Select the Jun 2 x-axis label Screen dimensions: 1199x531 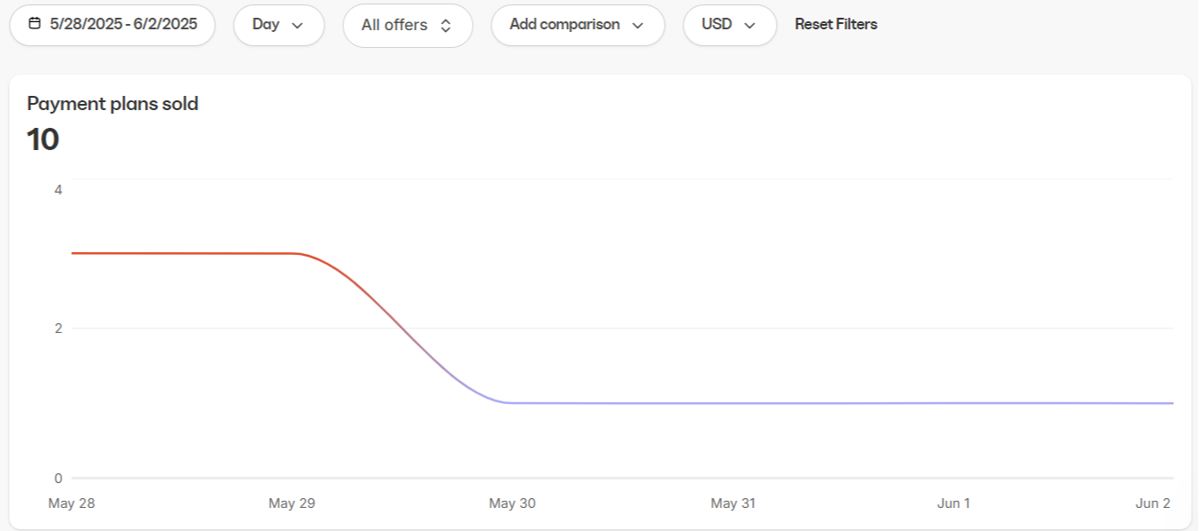1153,503
